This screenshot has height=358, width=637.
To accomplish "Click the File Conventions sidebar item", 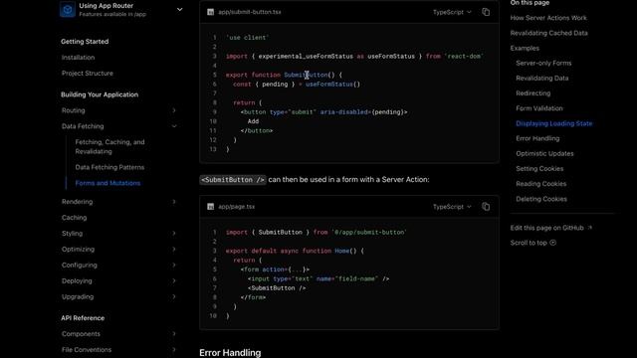I will click(x=87, y=349).
